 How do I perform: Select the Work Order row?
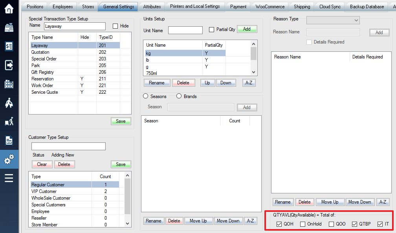pos(75,86)
